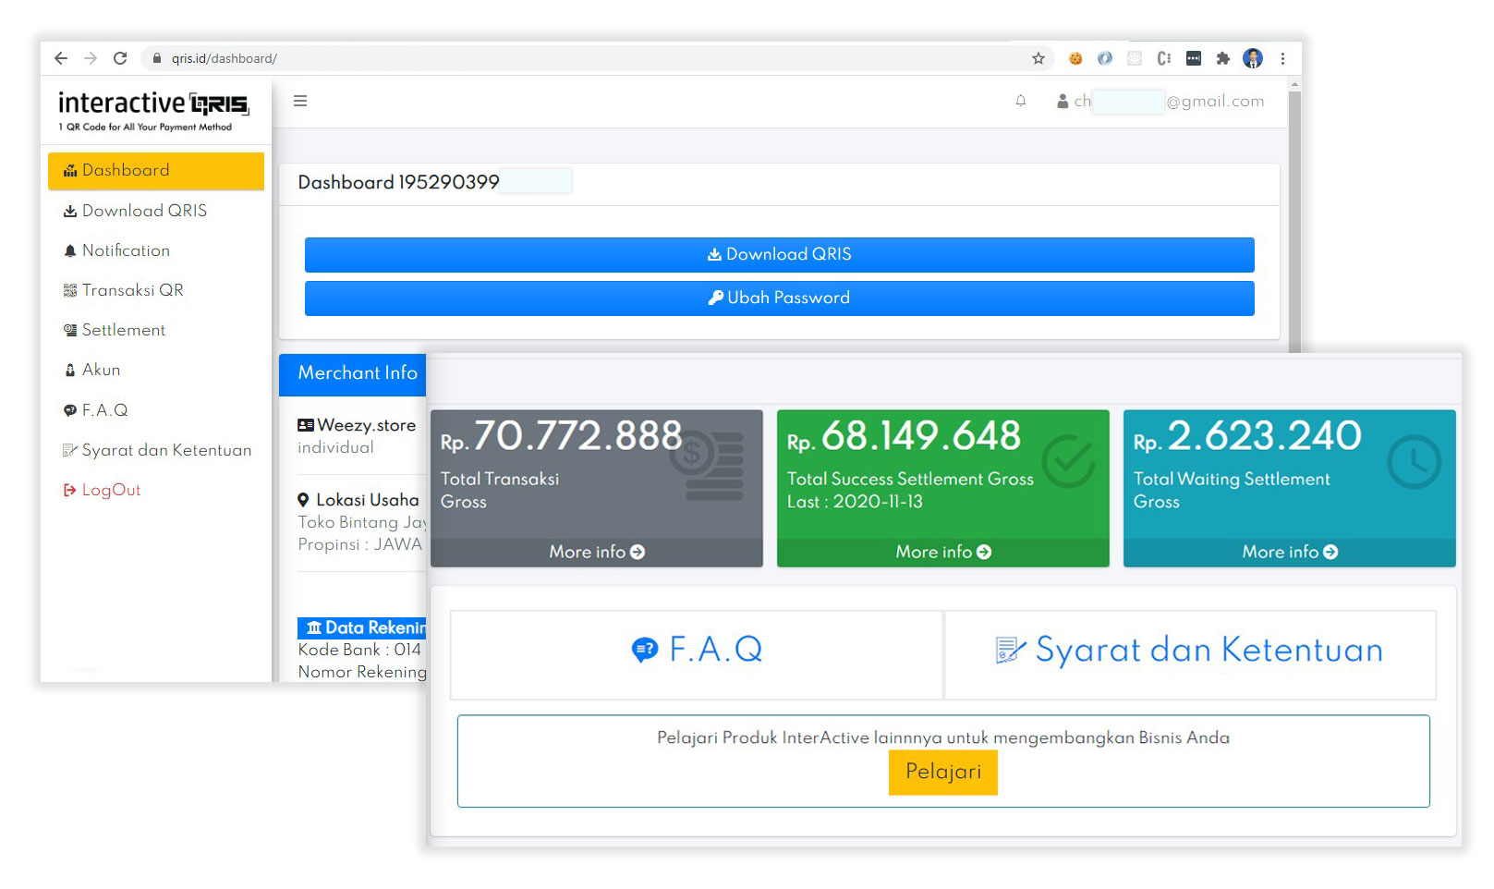
Task: Click the coin stack icon on gray card
Action: (708, 465)
